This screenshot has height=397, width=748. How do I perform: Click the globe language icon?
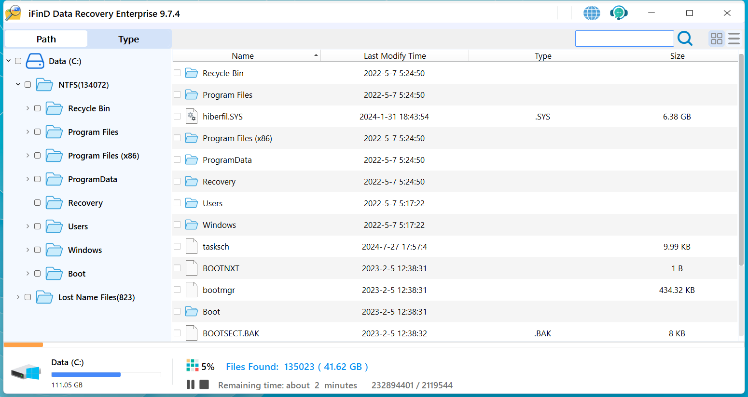592,13
